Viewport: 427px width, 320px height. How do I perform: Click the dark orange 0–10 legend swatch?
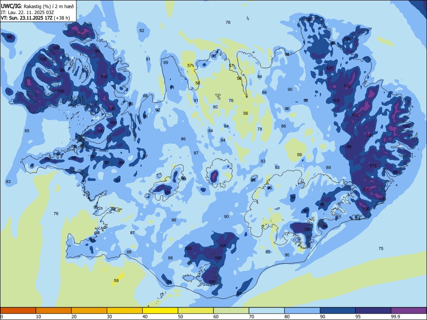[x=18, y=311]
